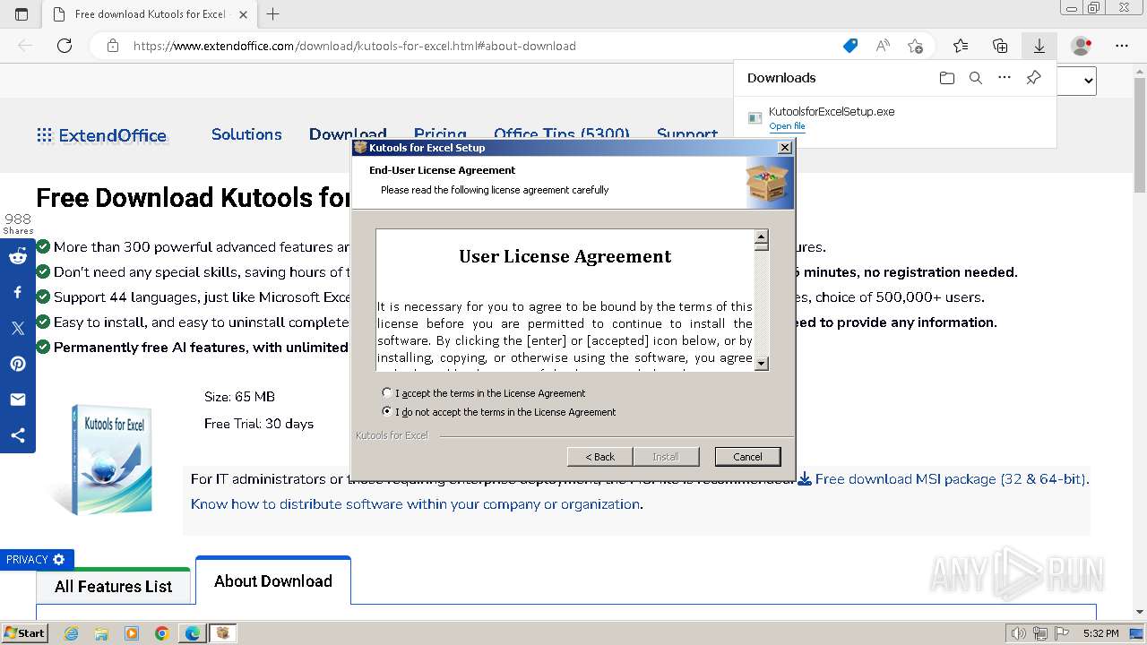Add this page to favorites

point(915,46)
